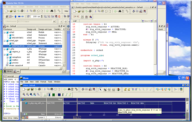
Task: Click the Cut scissors icon in Questa toolbar
Action: [x=27, y=11]
